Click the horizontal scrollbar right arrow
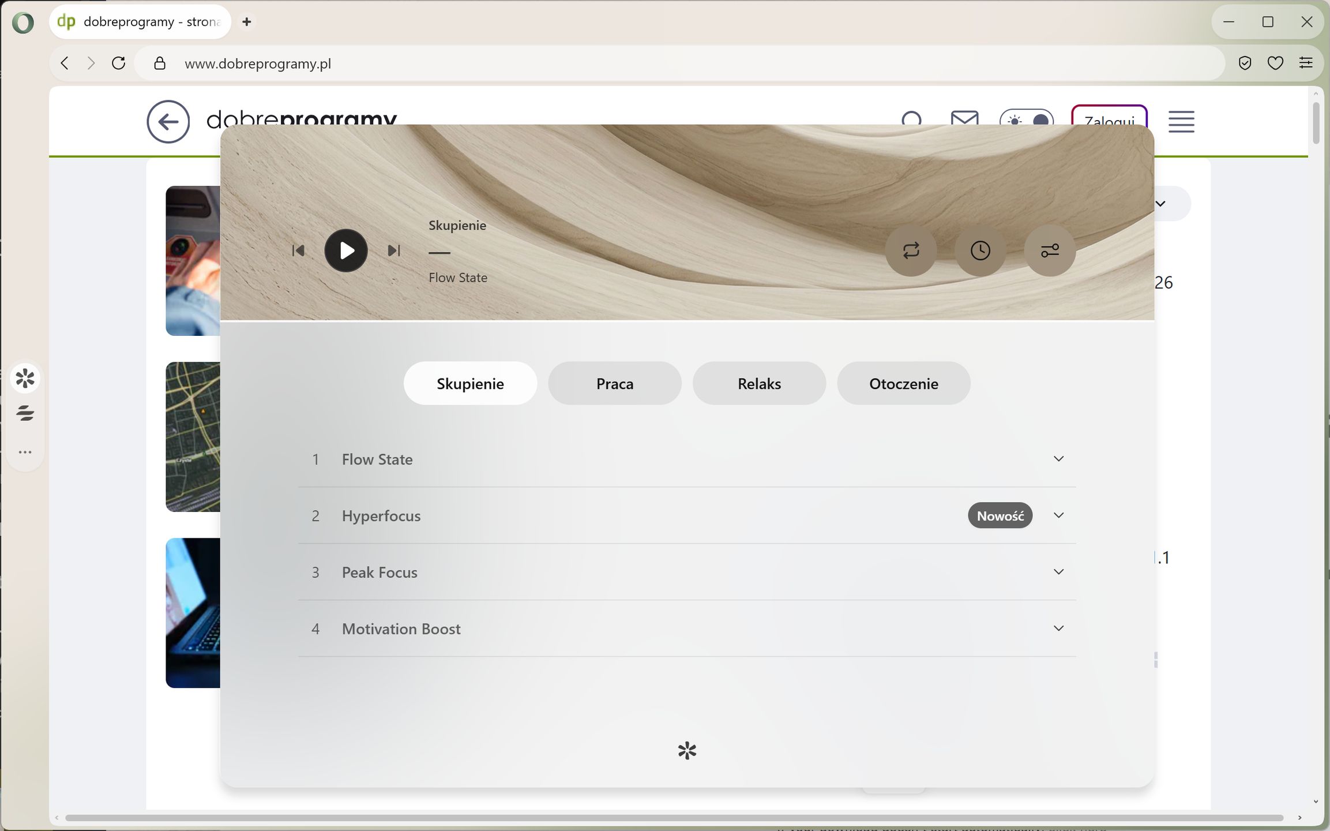 click(1299, 818)
